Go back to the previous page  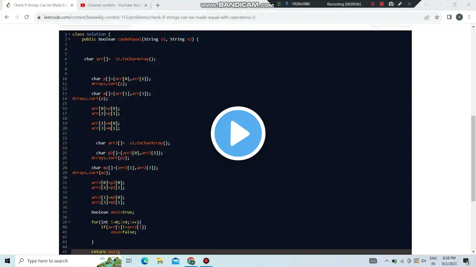[x=7, y=17]
